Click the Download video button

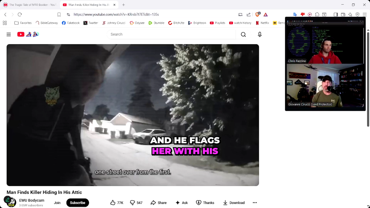point(234,203)
